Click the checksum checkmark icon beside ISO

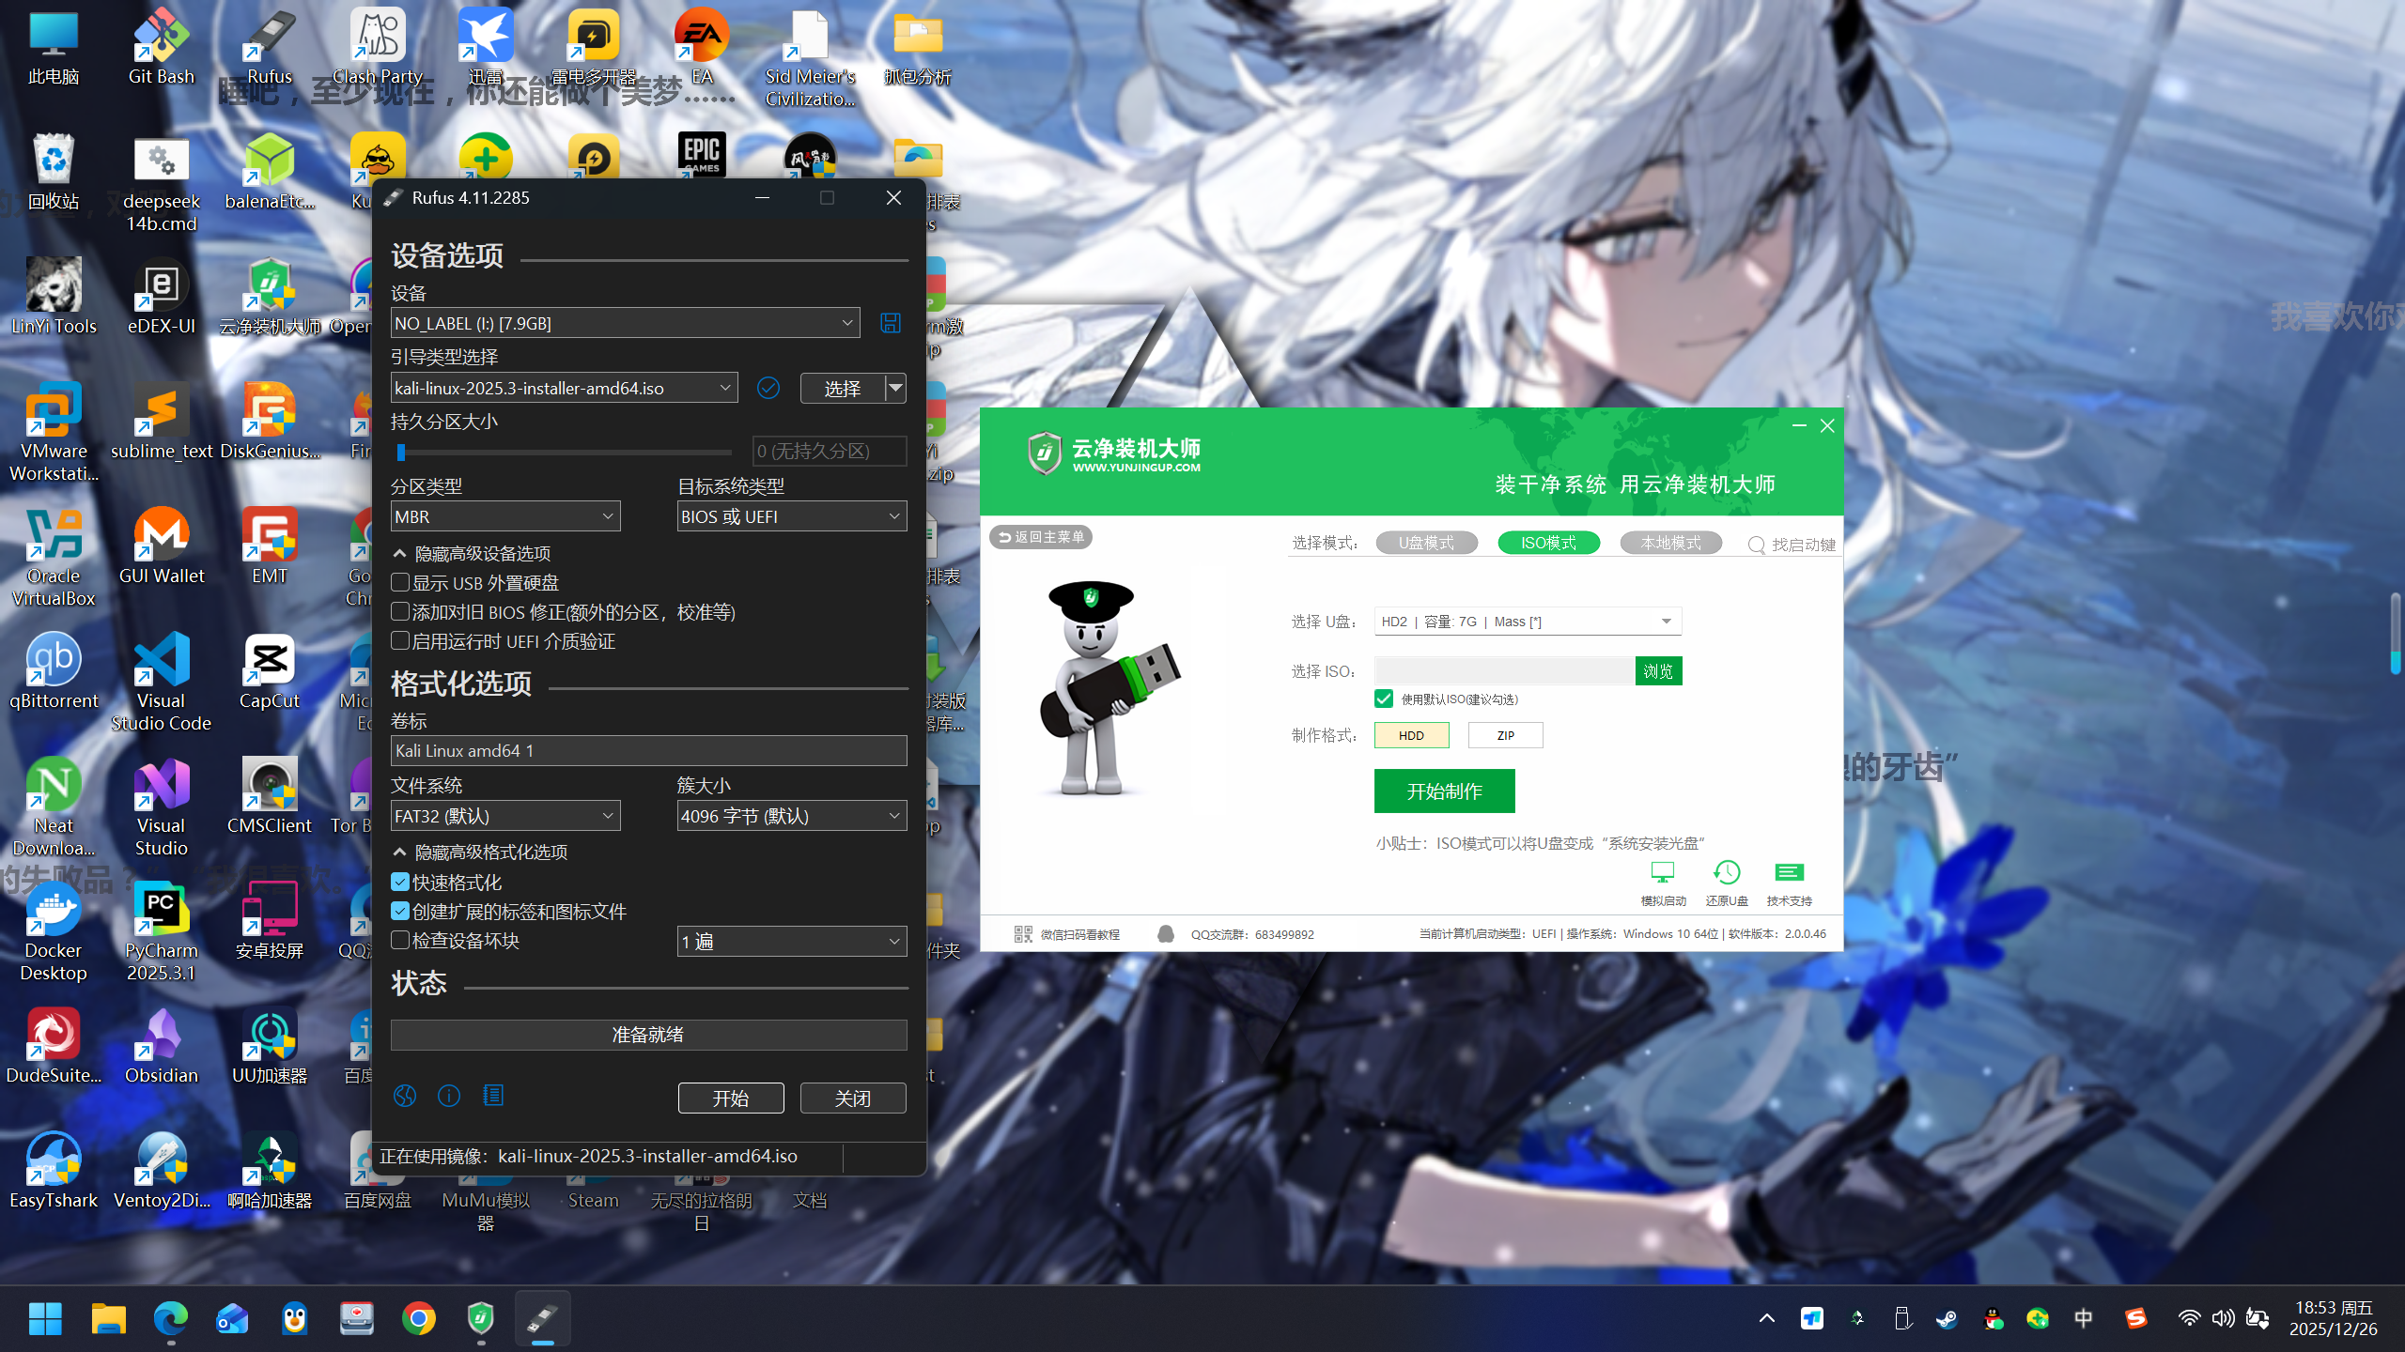pos(768,388)
